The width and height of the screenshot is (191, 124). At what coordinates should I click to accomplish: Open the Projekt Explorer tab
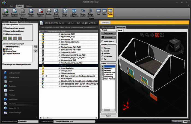[x=24, y=22]
